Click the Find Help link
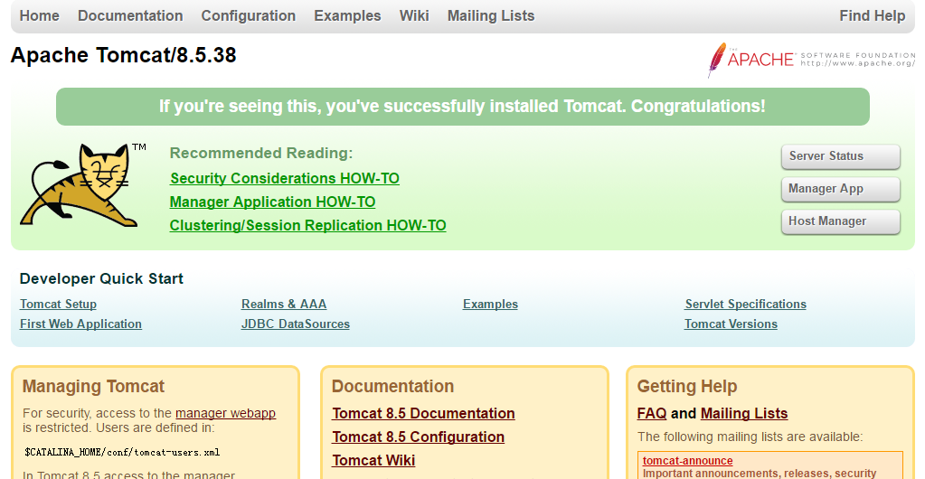 [872, 15]
